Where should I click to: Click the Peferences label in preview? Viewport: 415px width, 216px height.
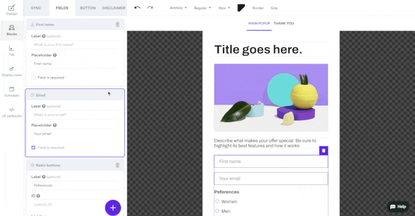point(227,192)
